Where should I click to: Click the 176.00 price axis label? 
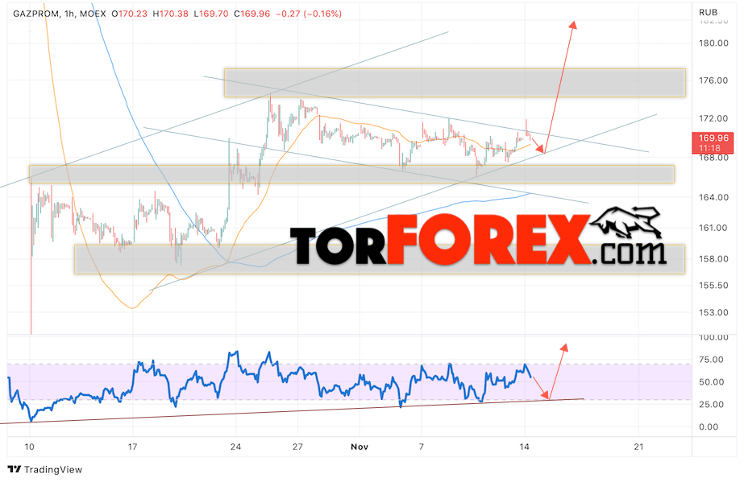tap(713, 80)
